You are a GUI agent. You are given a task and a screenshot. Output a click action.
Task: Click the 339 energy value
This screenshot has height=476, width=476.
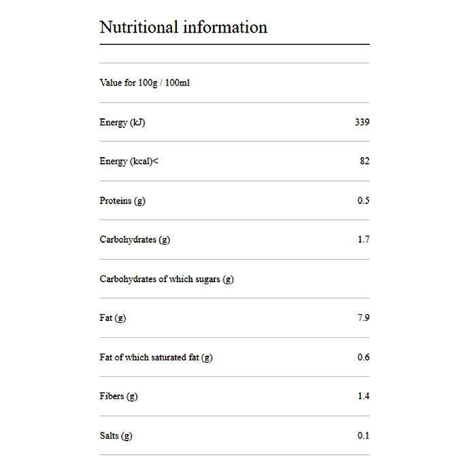[362, 122]
